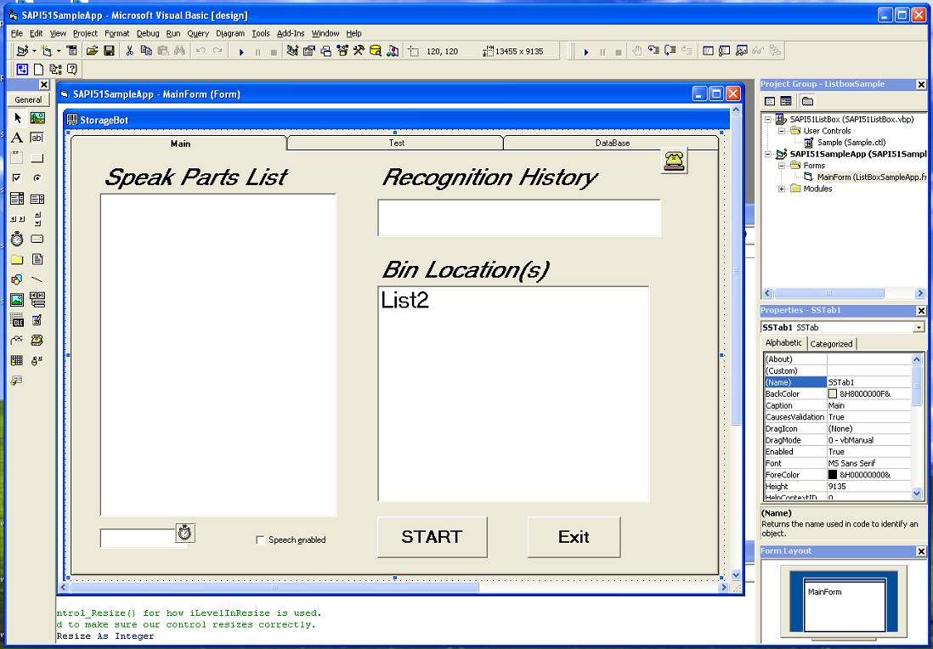
Task: Toggle the Speech enabled checkbox
Action: click(260, 540)
